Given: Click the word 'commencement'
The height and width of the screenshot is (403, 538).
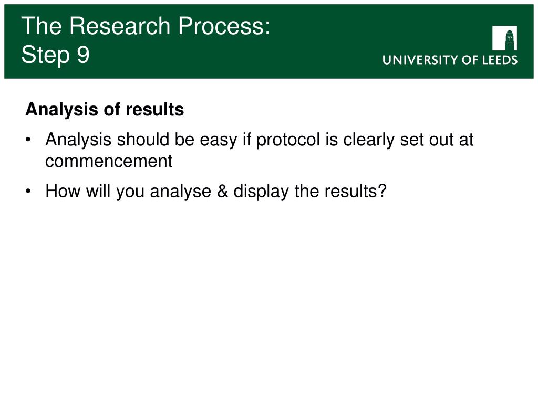Looking at the screenshot, I should [109, 161].
